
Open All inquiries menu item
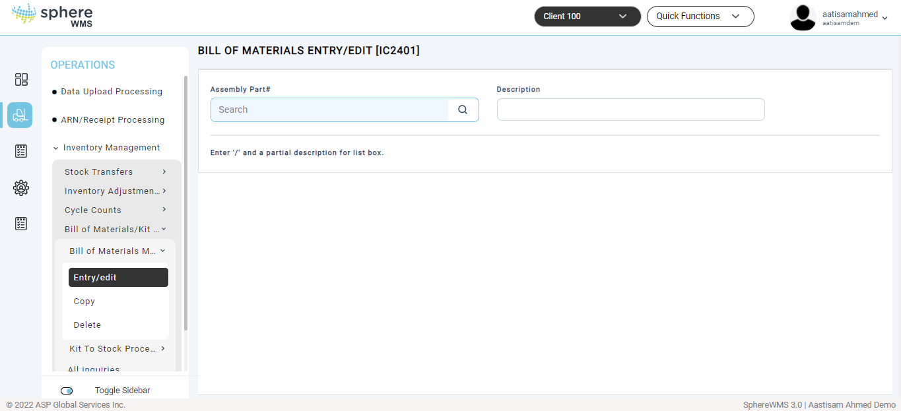tap(94, 369)
